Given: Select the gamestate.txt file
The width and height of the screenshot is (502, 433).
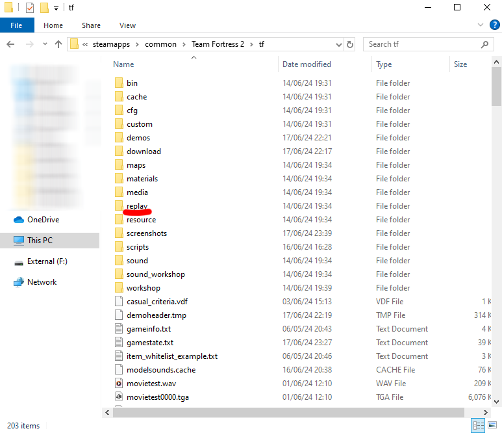Looking at the screenshot, I should (x=149, y=343).
